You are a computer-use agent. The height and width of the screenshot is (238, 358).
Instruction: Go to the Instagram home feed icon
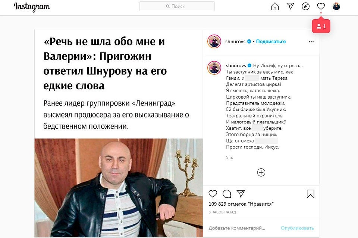(x=275, y=6)
